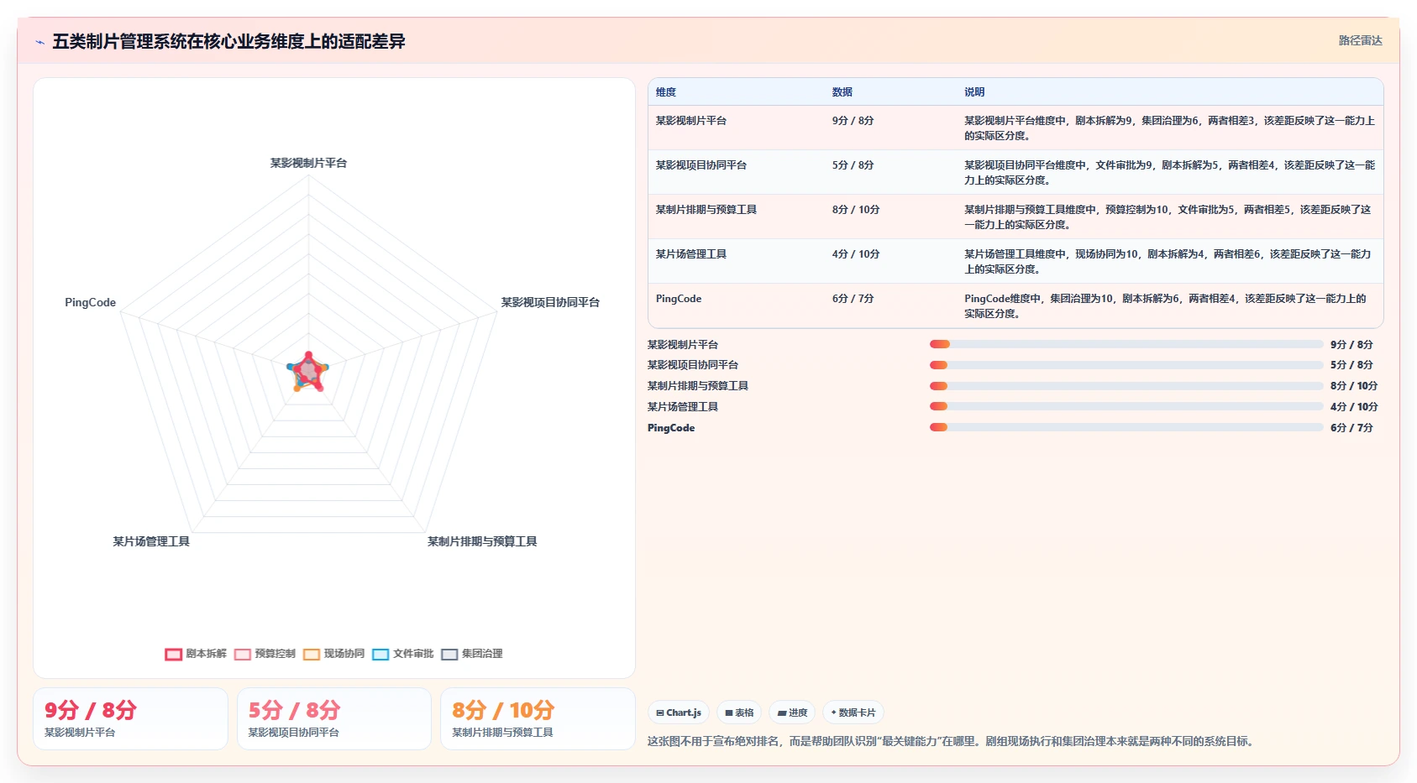Click the 数据卡片 tag chip
1417x783 pixels.
click(853, 713)
